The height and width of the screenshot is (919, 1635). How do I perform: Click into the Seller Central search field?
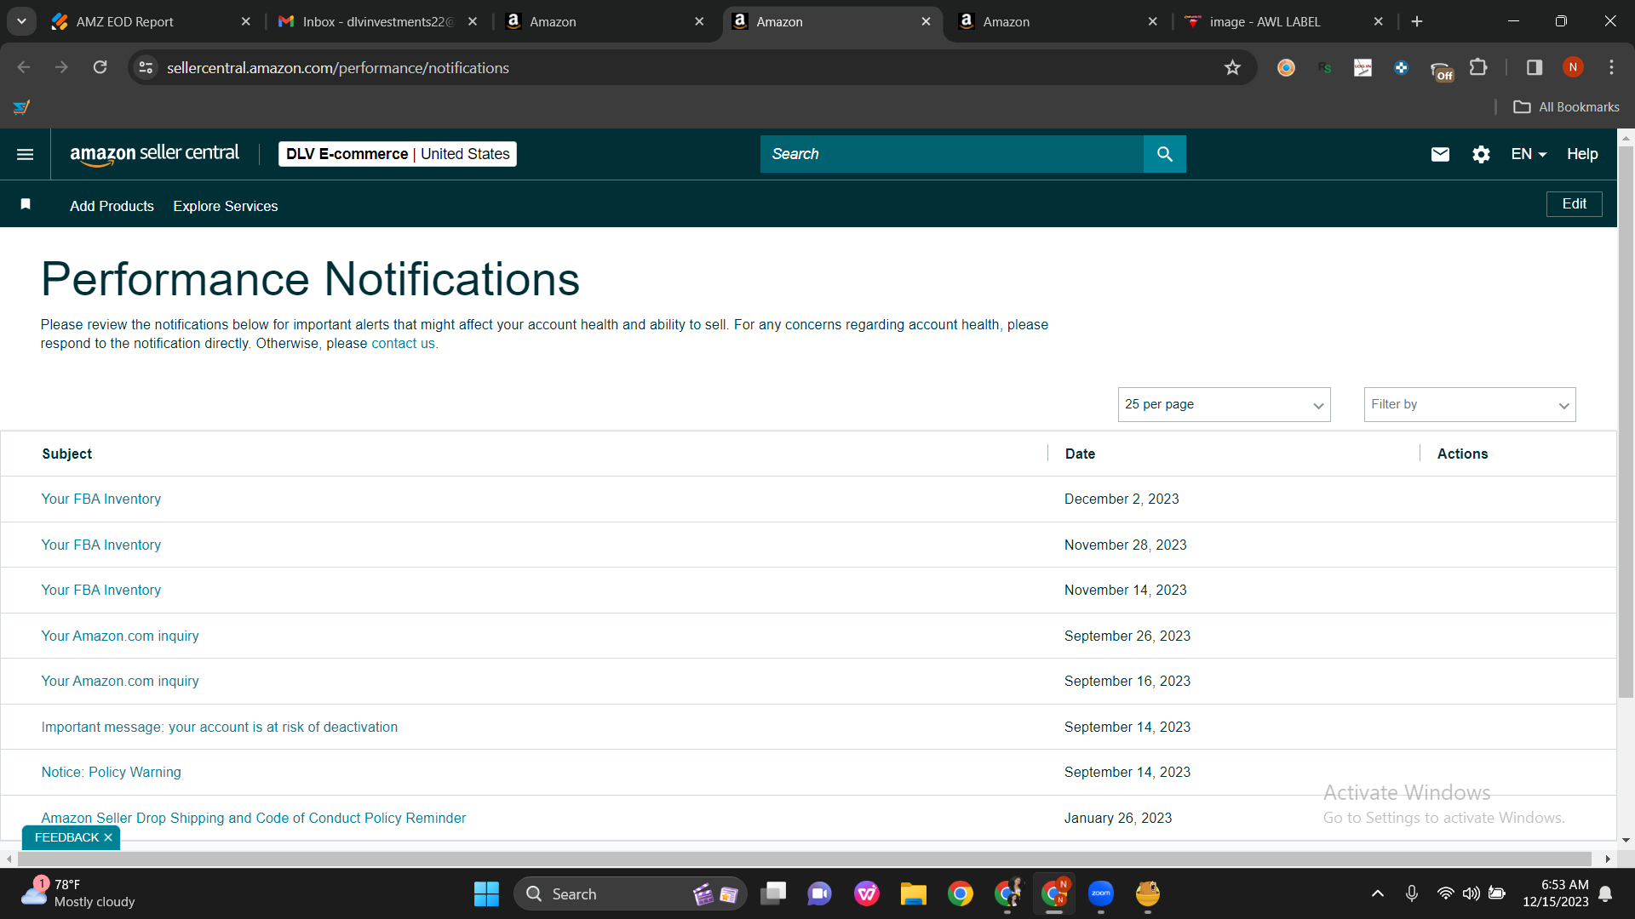point(951,154)
